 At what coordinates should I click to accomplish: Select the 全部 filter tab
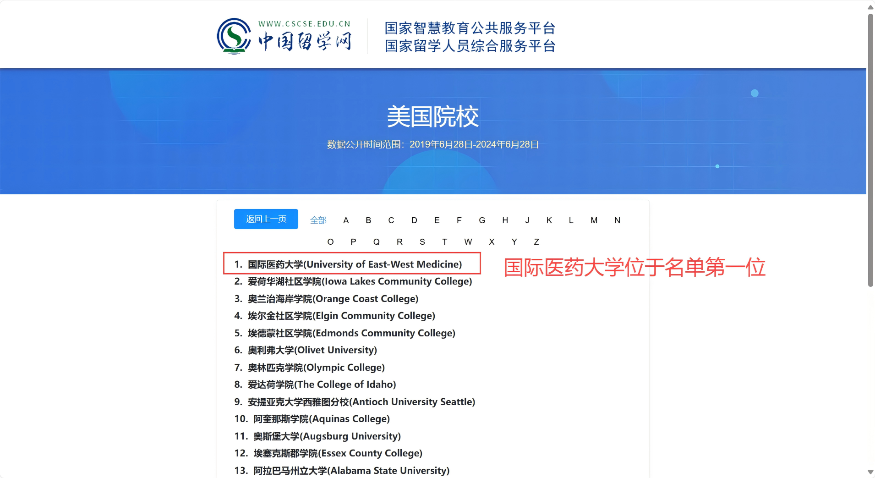pos(318,220)
